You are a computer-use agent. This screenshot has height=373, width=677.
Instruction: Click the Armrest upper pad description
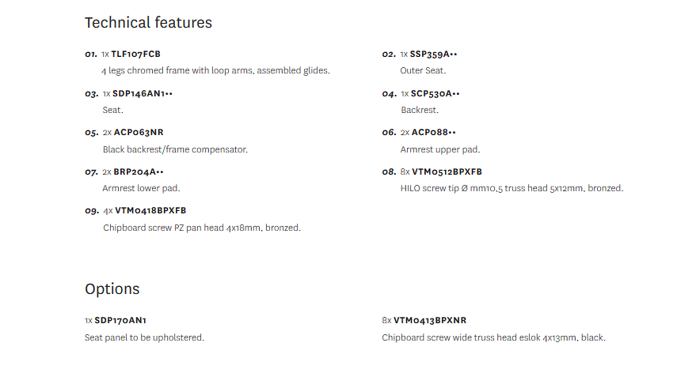[440, 149]
